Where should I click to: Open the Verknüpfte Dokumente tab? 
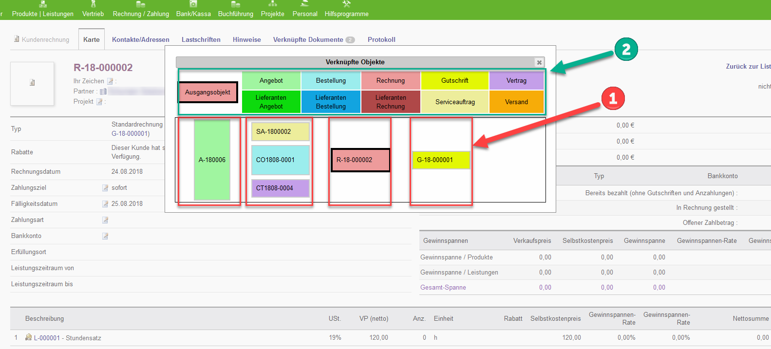(x=308, y=40)
